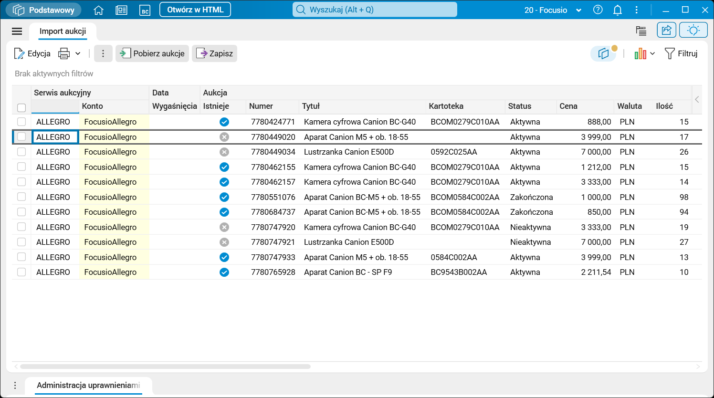Open the help question mark icon

598,10
